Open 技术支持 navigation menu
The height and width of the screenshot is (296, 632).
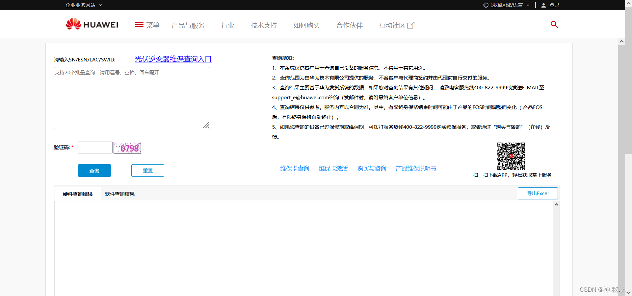point(264,25)
